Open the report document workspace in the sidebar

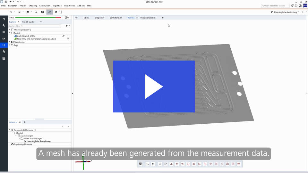(x=4, y=52)
